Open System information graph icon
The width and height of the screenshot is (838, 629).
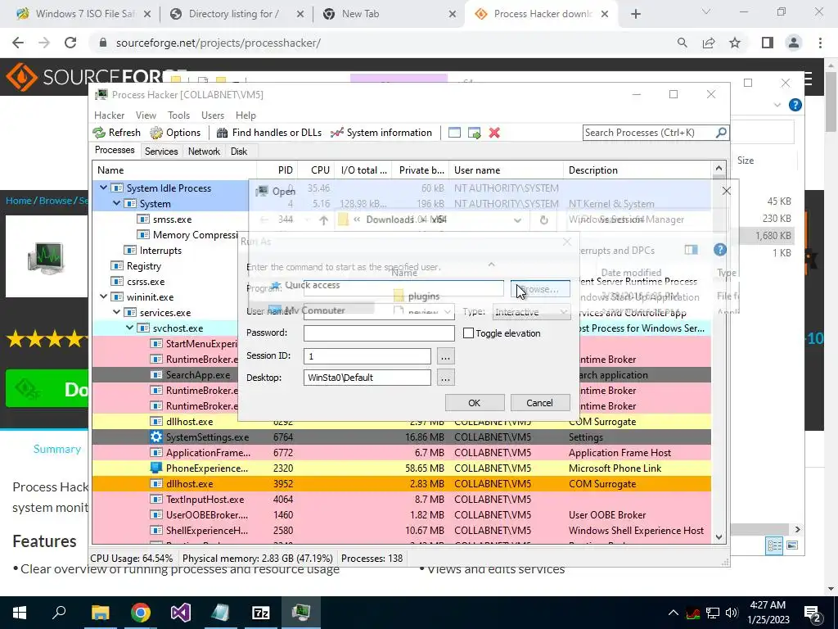click(x=336, y=133)
